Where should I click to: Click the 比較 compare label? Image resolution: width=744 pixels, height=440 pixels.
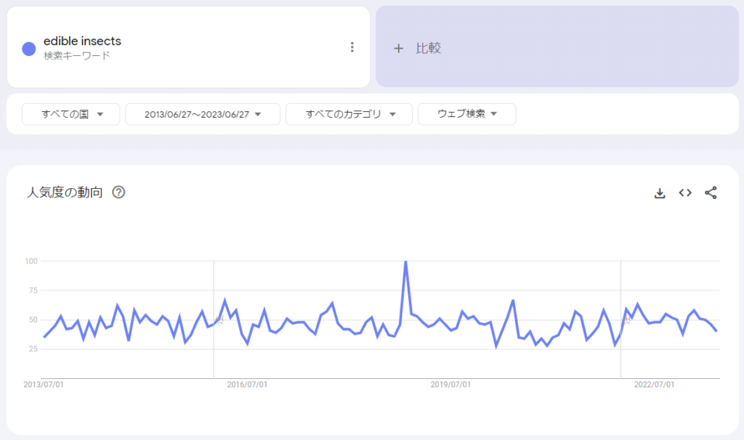(x=428, y=49)
